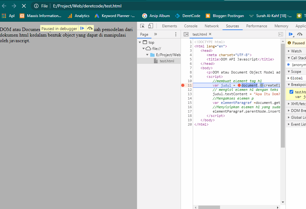Activate the DevTools inspect element tool
The height and width of the screenshot is (209, 306).
click(142, 26)
